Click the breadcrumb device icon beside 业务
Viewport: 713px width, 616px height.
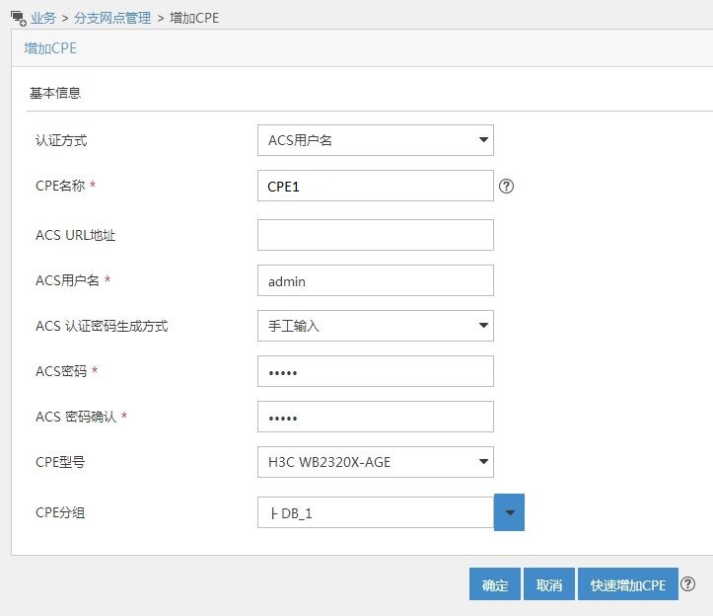tap(19, 18)
